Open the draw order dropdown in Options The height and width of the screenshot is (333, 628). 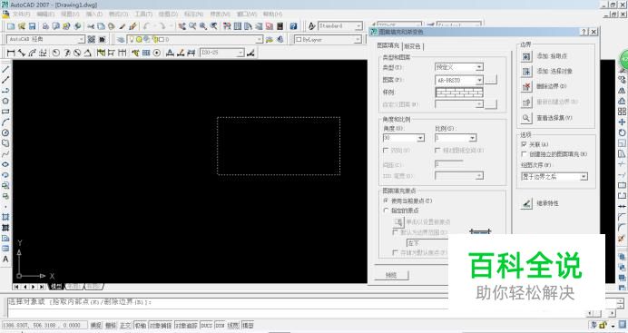pyautogui.click(x=554, y=177)
